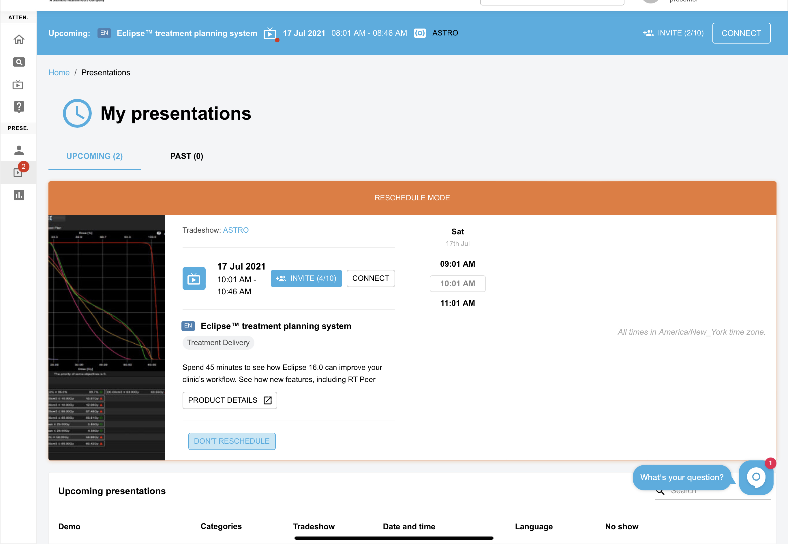Click the Treatment Delivery category chip
This screenshot has height=544, width=788.
point(218,342)
